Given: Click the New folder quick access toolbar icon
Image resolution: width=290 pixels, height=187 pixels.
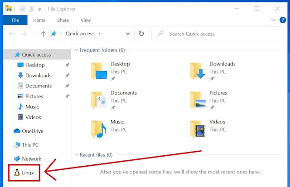Looking at the screenshot, I should pos(32,9).
